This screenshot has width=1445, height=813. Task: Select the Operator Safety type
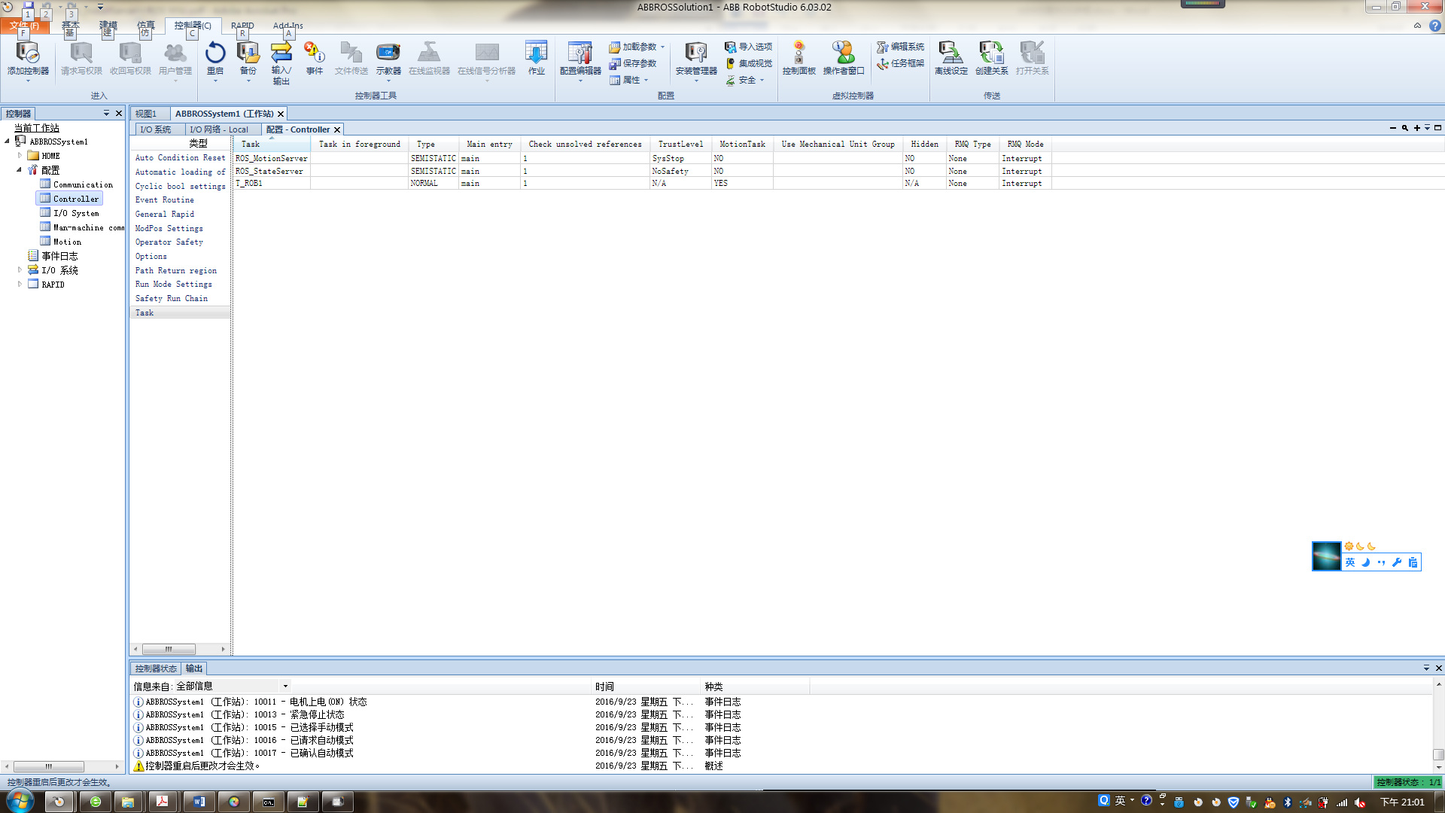pos(169,242)
